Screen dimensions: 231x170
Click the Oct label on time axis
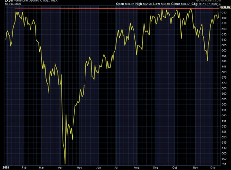(x=175, y=167)
